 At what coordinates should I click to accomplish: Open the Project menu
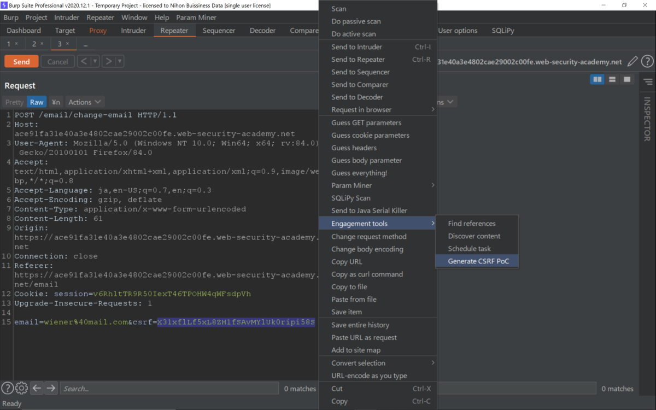37,17
